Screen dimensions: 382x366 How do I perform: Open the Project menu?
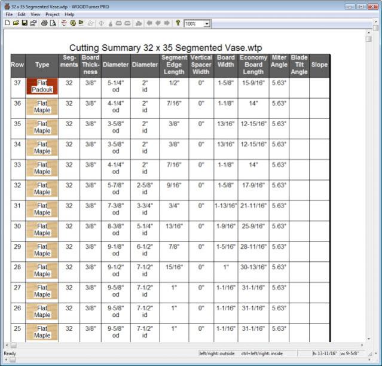coord(53,14)
